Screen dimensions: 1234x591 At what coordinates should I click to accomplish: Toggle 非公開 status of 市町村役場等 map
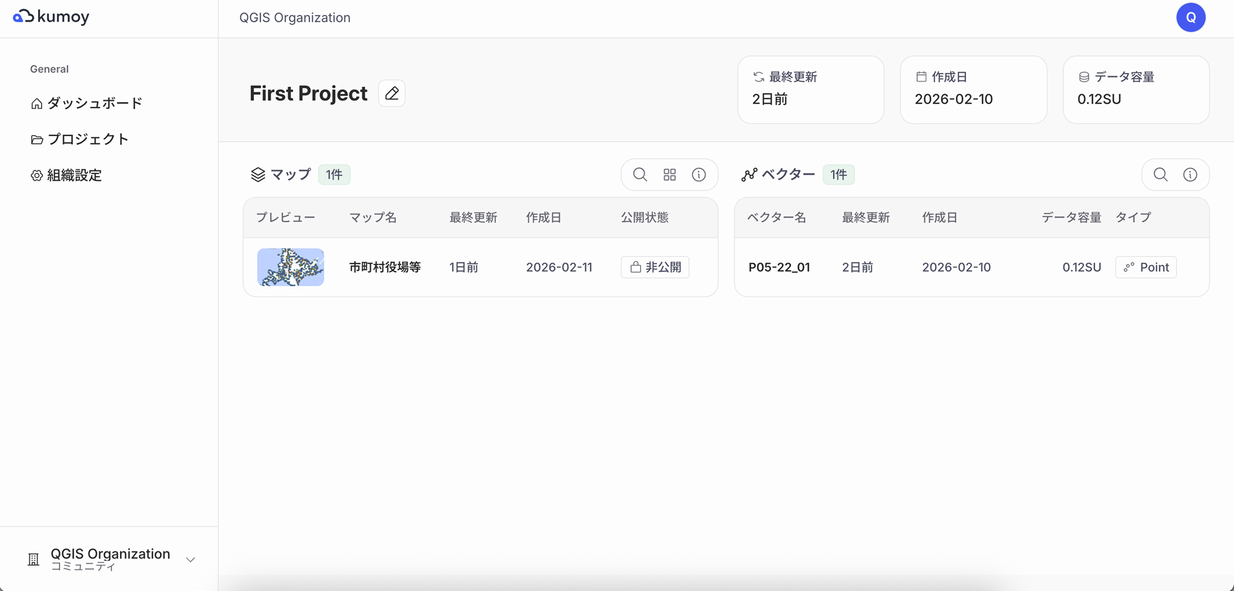pyautogui.click(x=655, y=267)
